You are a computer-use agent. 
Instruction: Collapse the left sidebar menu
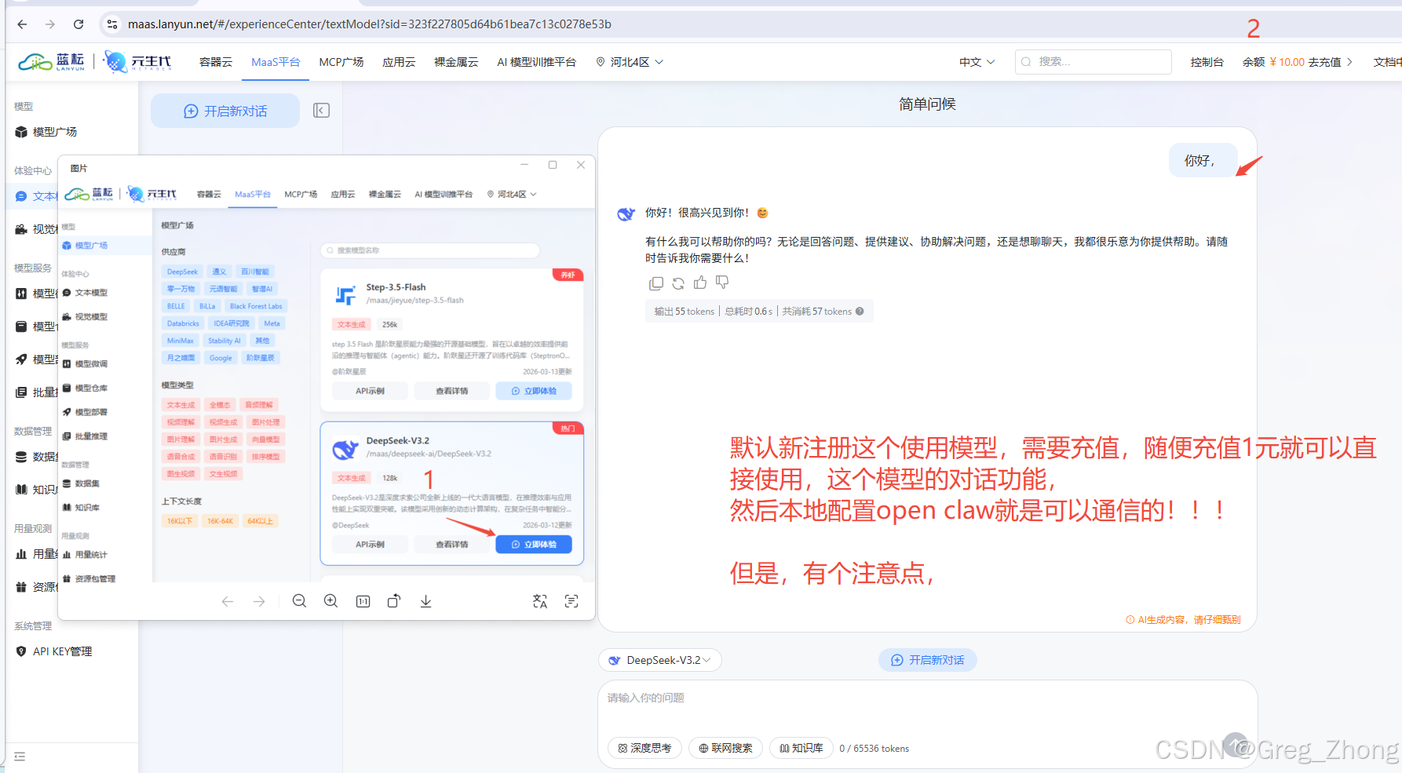click(x=20, y=757)
